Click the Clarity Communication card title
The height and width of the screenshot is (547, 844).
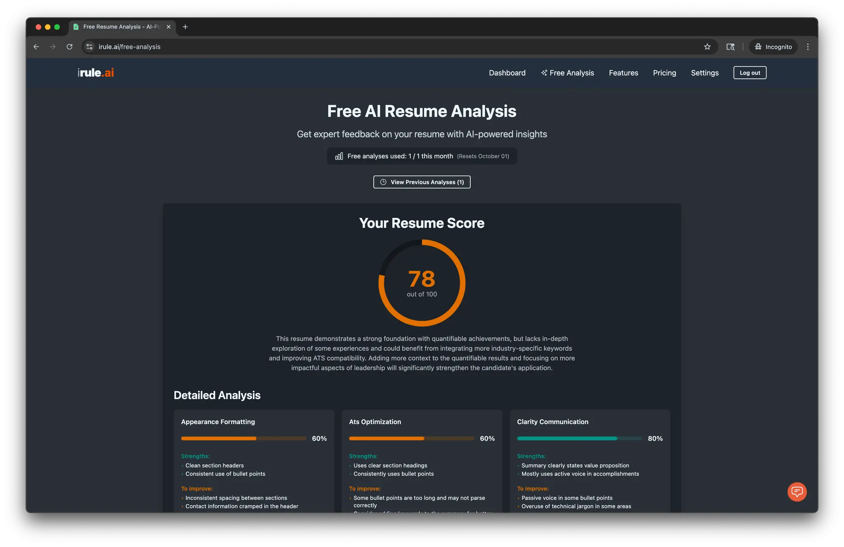point(553,422)
